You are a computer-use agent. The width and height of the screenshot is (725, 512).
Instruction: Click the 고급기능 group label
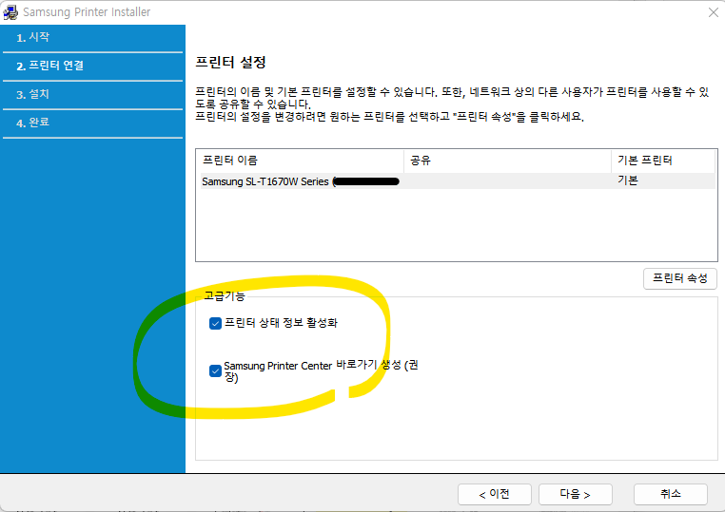coord(225,296)
